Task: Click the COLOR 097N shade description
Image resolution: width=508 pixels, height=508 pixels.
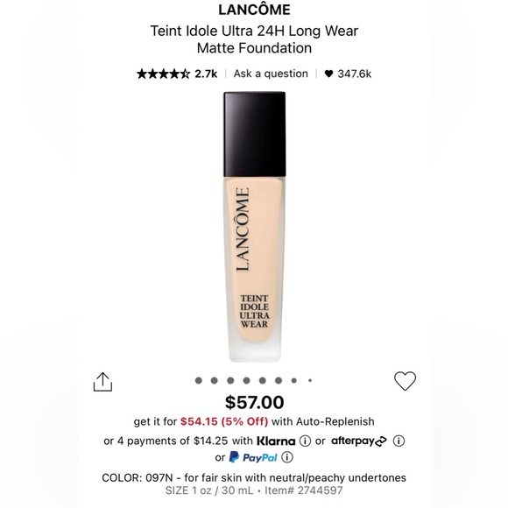Action: (x=254, y=478)
